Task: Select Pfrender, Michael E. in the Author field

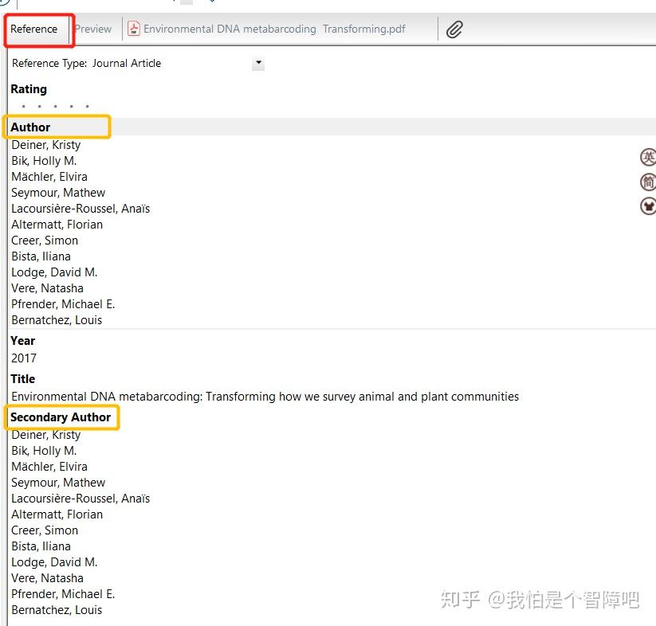Action: (63, 303)
